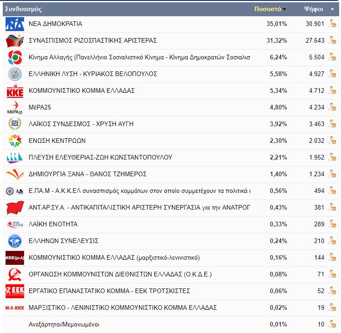Select ΔΗΜΙΟΥΡΓΙΑ ΞΑΝΑ - ΘΑΝΟΣ ΤΖΗΜΕΡΟΣ name
Image resolution: width=341 pixels, height=333 pixels.
click(x=88, y=174)
